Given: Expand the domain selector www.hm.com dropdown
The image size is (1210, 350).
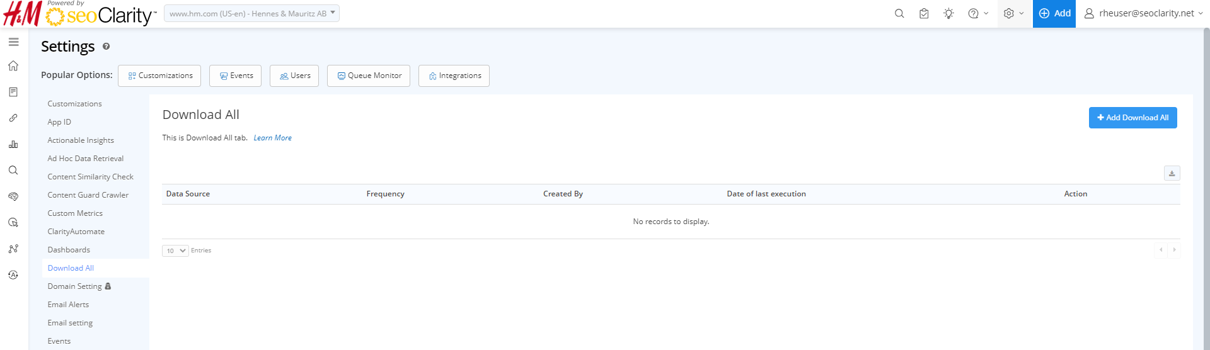Looking at the screenshot, I should click(251, 13).
